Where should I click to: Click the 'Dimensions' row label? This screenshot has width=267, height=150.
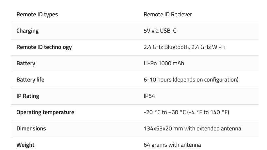coord(31,128)
